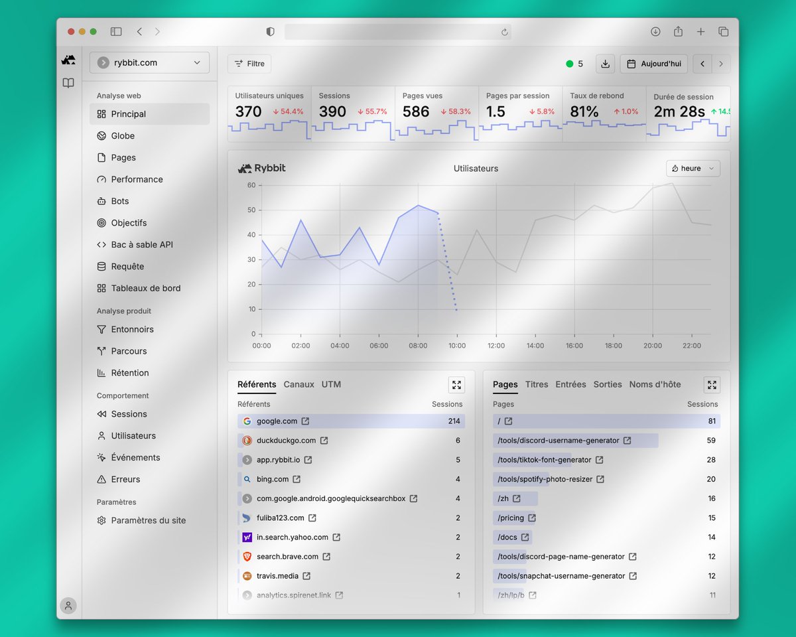Select the Sessions metric card
This screenshot has width=796, height=637.
click(353, 113)
